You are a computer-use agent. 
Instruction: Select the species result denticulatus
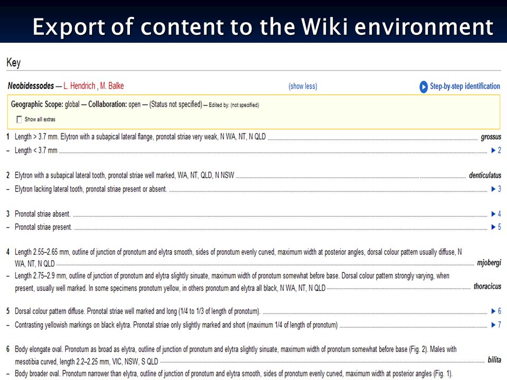point(485,175)
